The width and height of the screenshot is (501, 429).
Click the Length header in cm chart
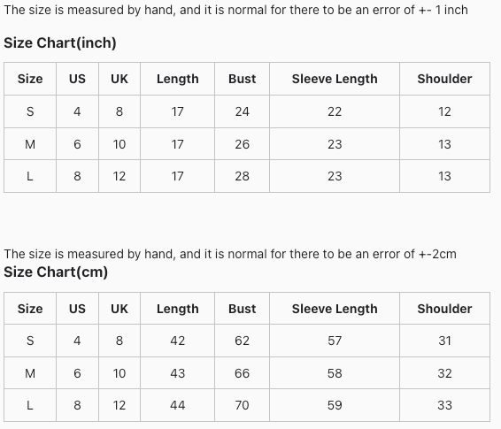coord(177,309)
